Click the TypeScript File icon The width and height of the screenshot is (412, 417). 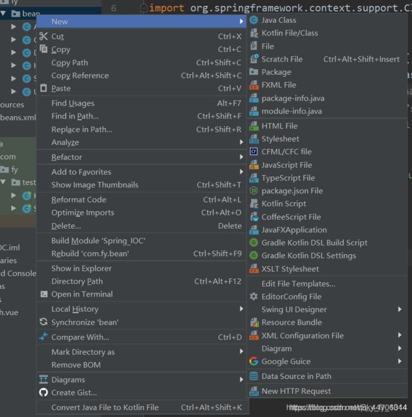click(x=254, y=178)
